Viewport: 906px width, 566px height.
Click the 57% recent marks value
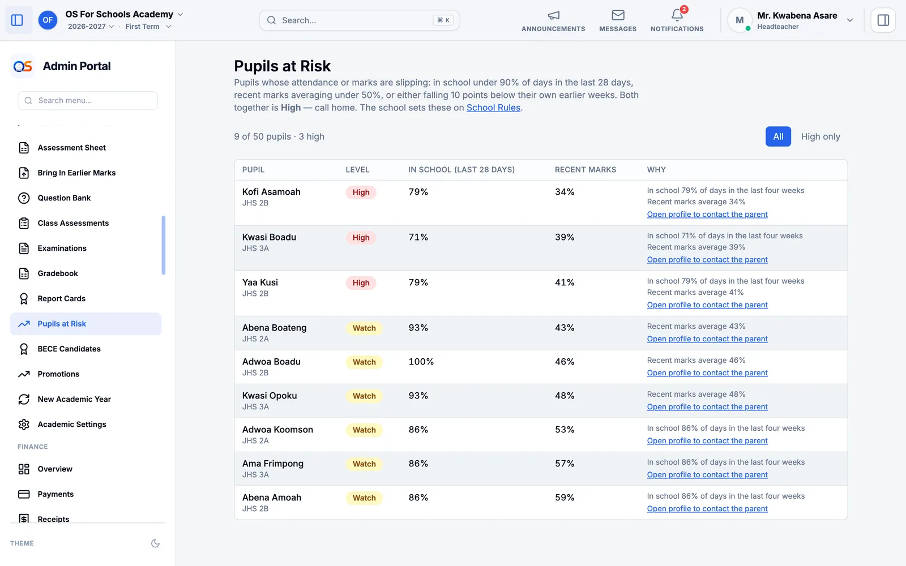pos(565,464)
